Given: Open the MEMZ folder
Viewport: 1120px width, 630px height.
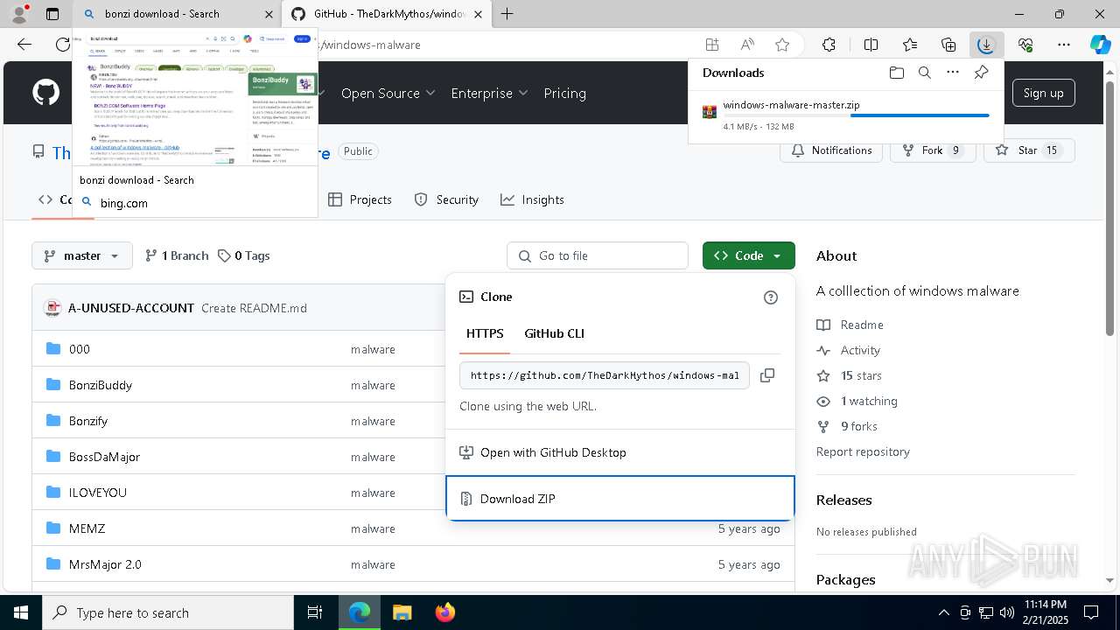Looking at the screenshot, I should click(87, 528).
